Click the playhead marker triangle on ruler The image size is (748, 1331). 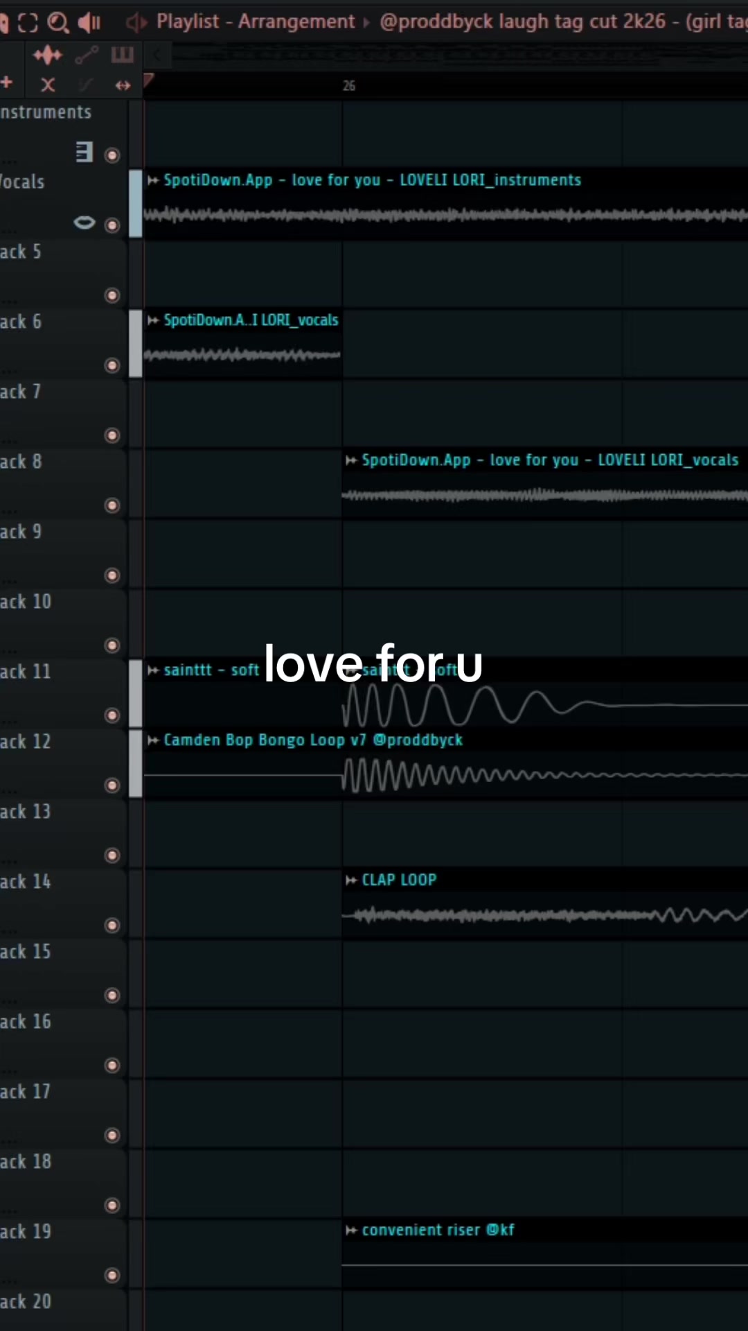click(x=148, y=80)
